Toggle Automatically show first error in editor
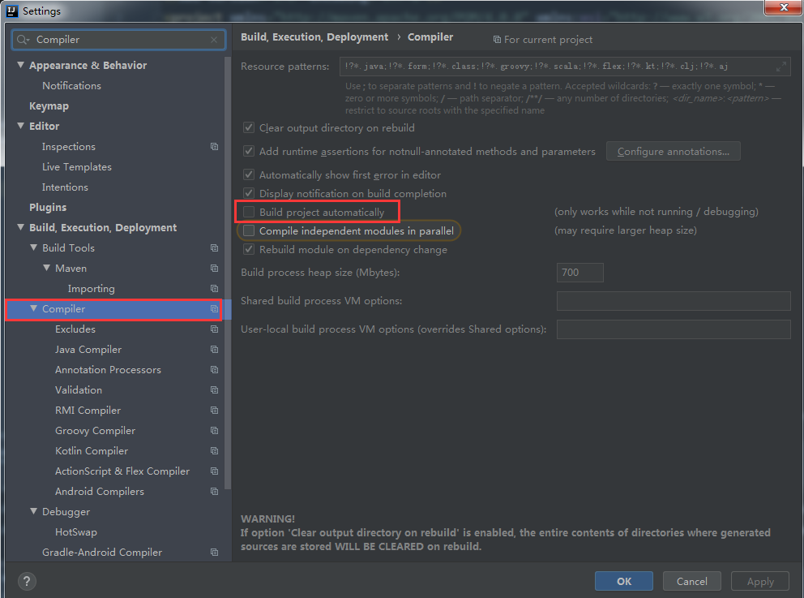 click(249, 175)
